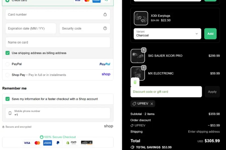226x150 pixels.
Task: Click the grey shop logo near Secure and encrypted
Action: click(x=108, y=126)
